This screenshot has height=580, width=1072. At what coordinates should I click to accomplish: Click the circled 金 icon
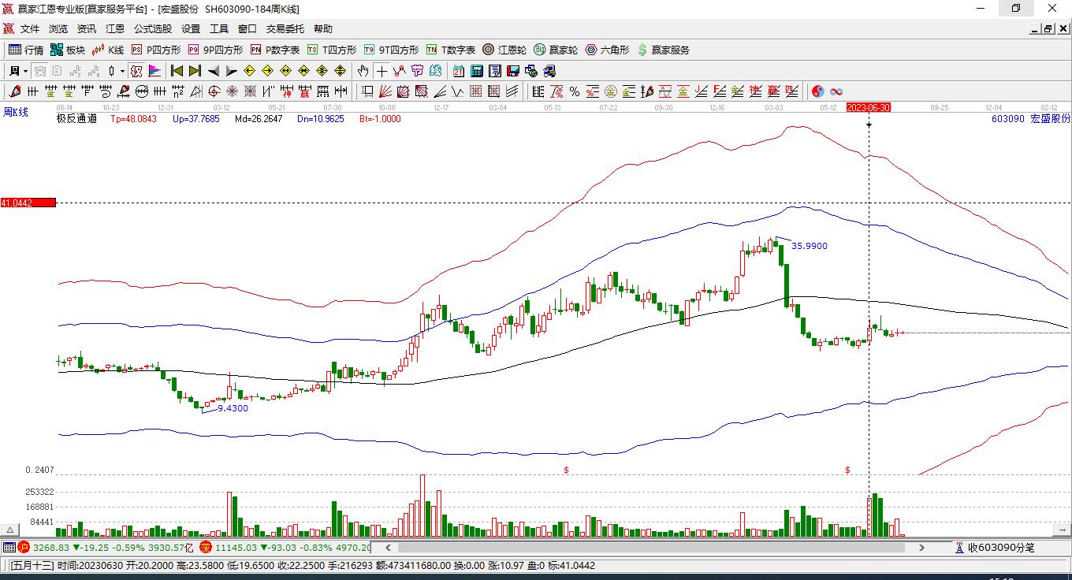click(x=611, y=91)
